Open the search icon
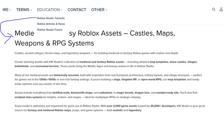Viewport: 224px width, 118px height. coord(214,9)
